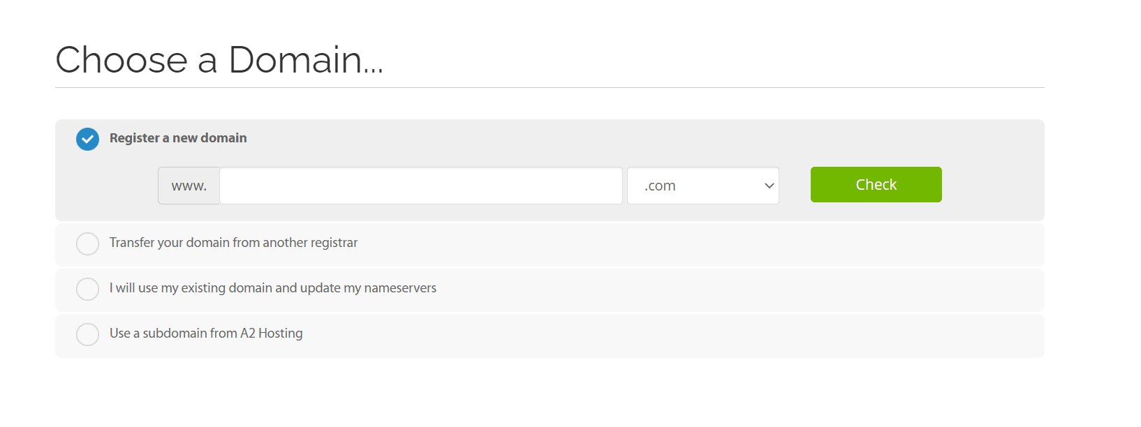Click the green Check button
Screen dimensions: 1141x427
coord(876,184)
